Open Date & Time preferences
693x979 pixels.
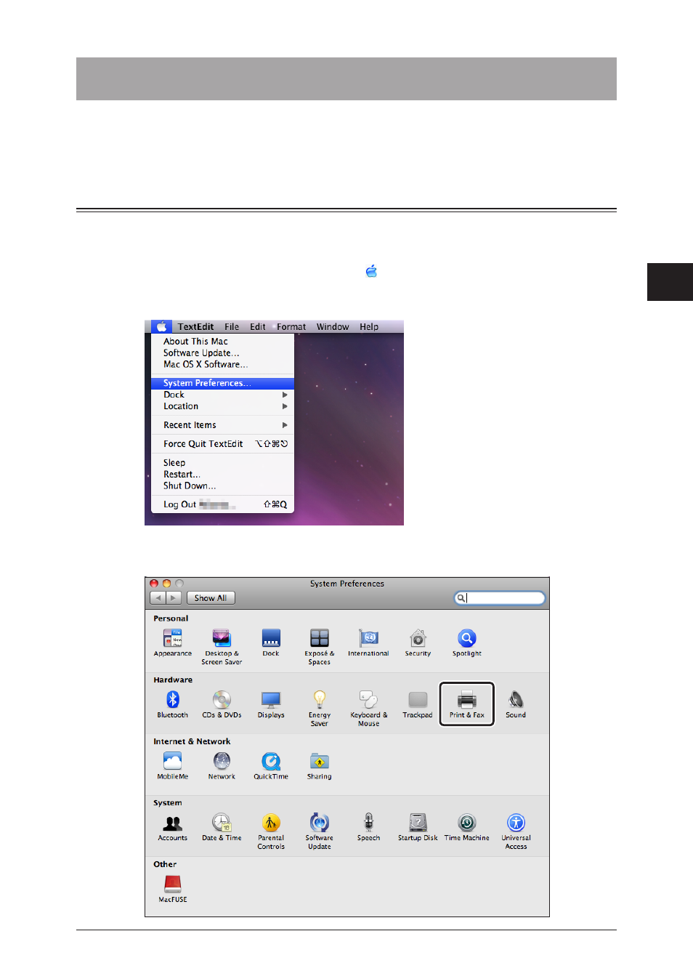[x=222, y=827]
